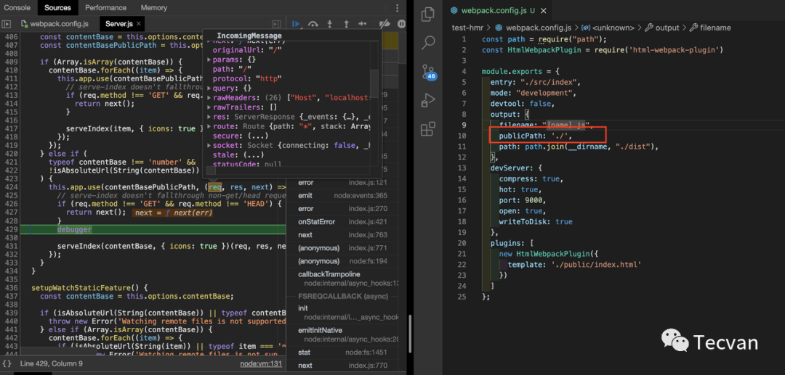785x375 pixels.
Task: Select callbackTrampoline call stack frame
Action: [x=343, y=279]
